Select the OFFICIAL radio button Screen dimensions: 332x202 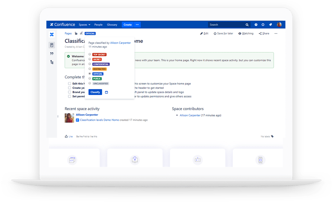[90, 74]
